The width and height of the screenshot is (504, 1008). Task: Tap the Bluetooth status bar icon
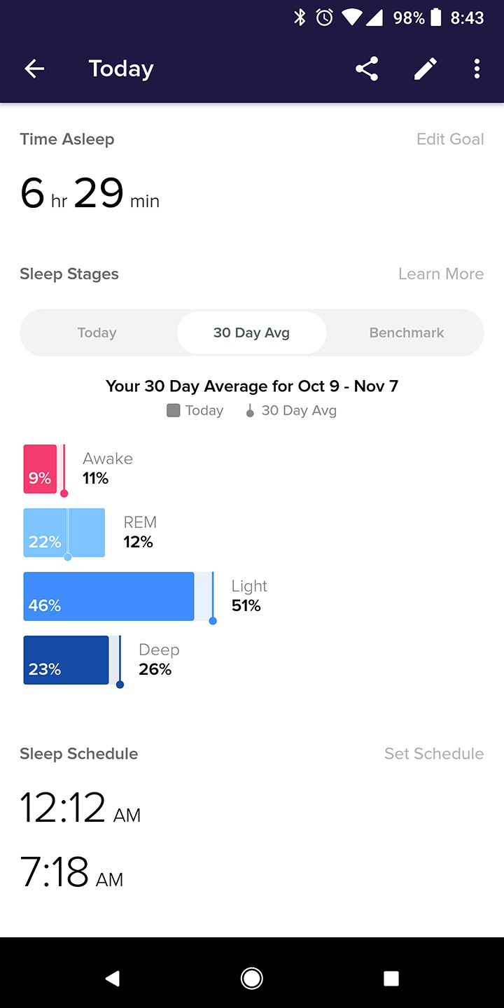300,18
